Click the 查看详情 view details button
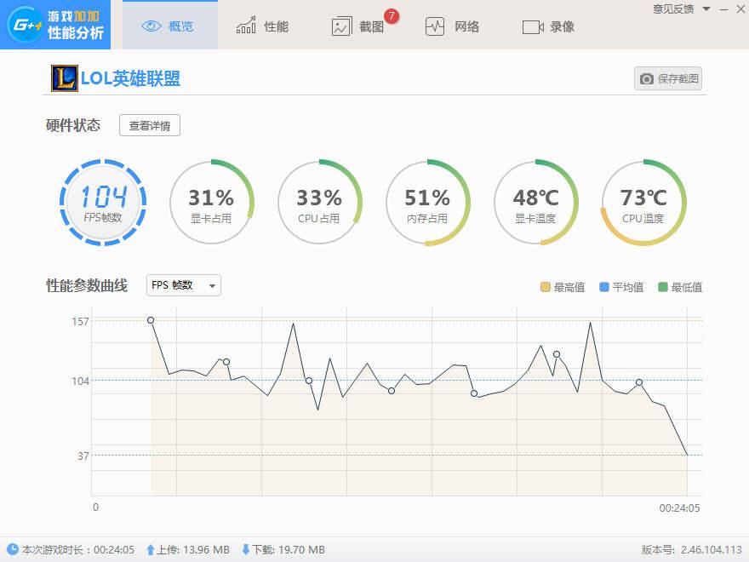 pyautogui.click(x=150, y=126)
